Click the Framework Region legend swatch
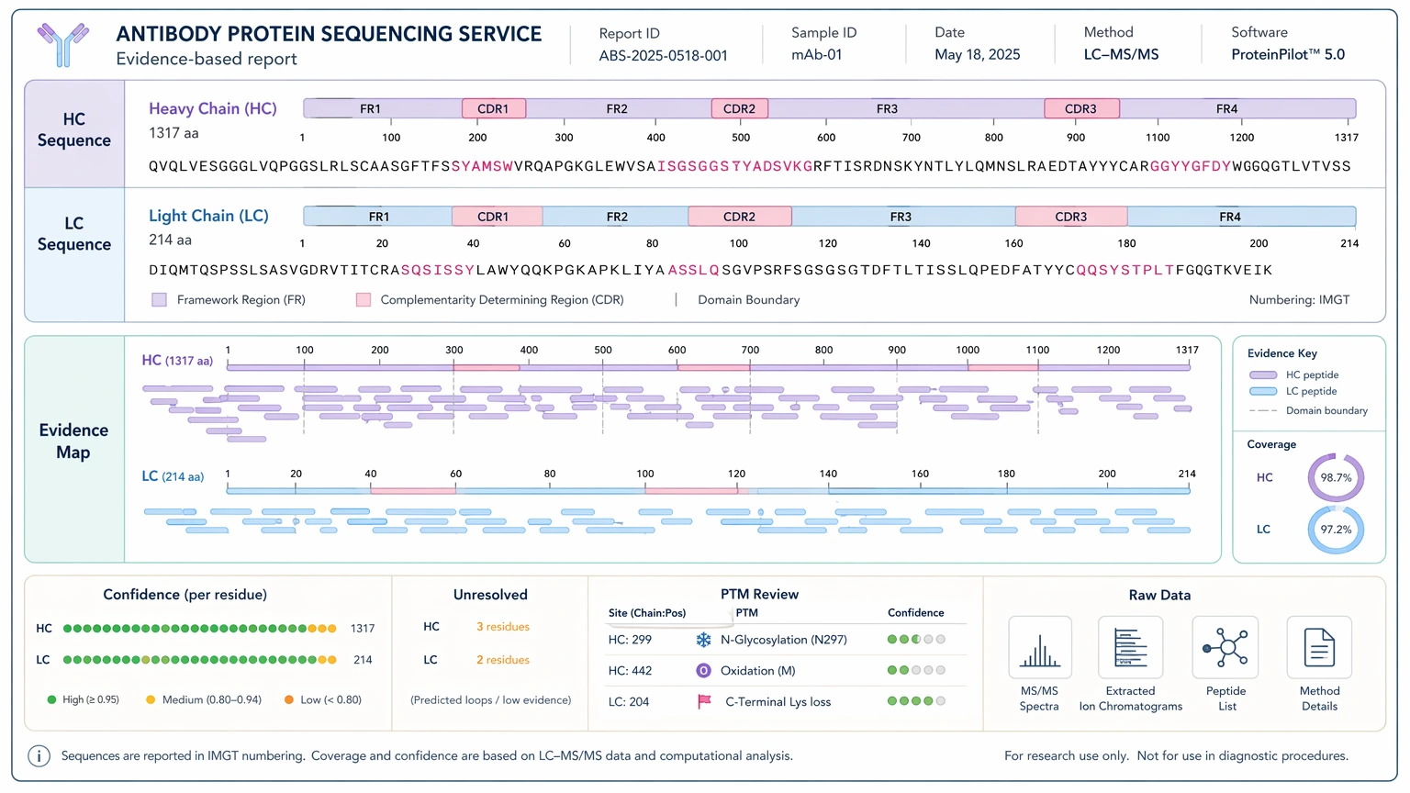 [x=160, y=300]
